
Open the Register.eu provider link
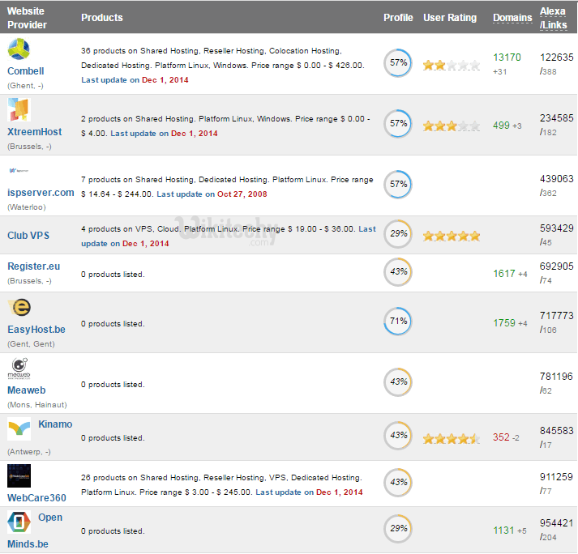point(33,266)
